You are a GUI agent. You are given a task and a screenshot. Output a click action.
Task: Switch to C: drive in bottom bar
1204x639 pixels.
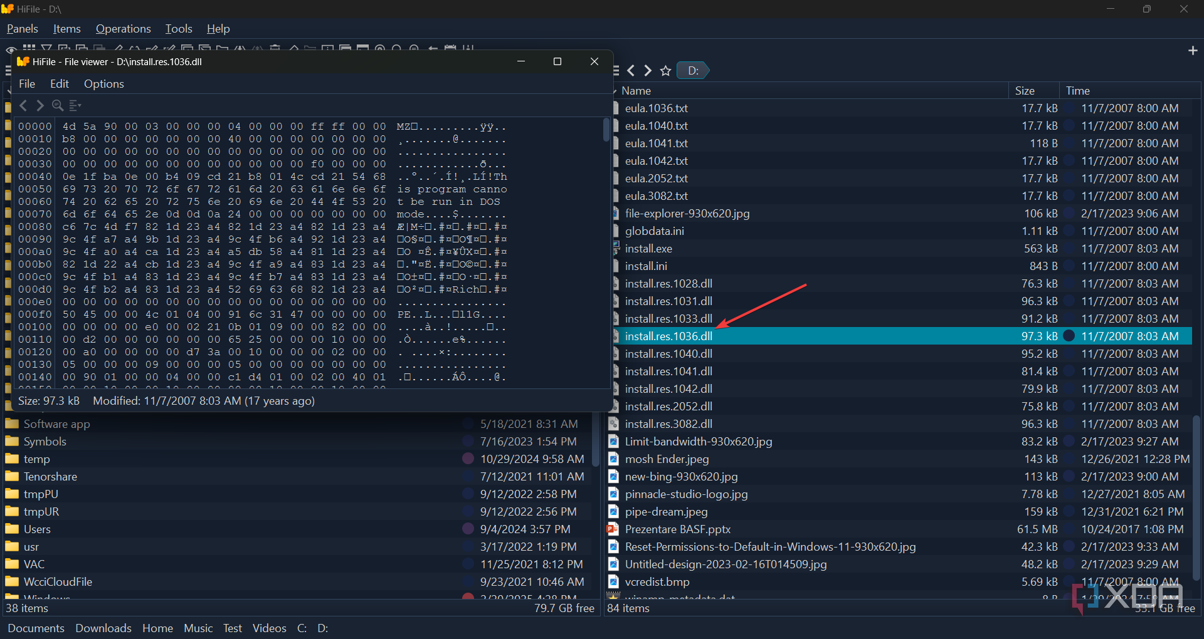[x=302, y=628]
